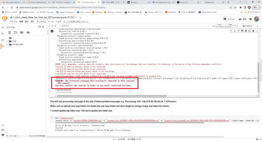Open Files panel in new window icon
The height and width of the screenshot is (141, 262).
coord(39,27)
